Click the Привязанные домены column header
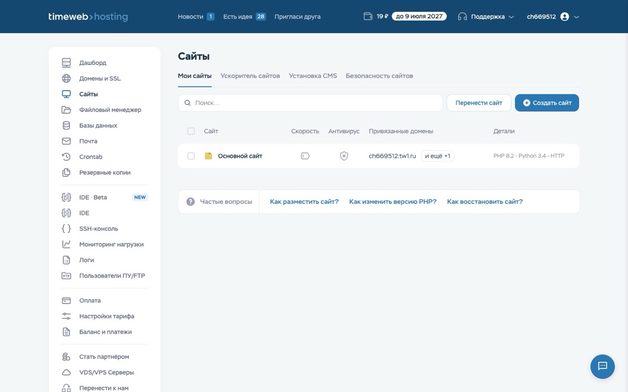The height and width of the screenshot is (392, 628). (x=401, y=131)
